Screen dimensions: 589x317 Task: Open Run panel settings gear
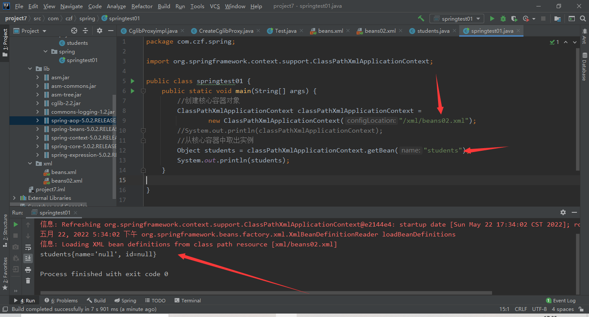tap(563, 212)
